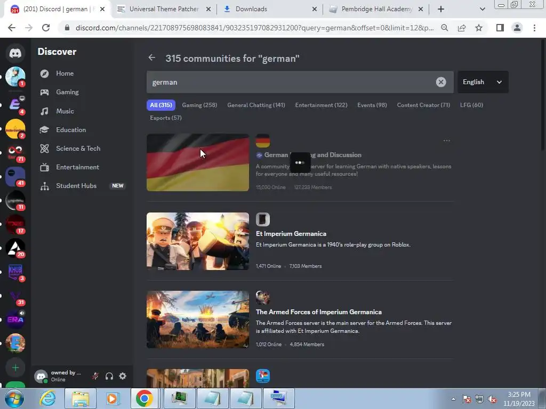The width and height of the screenshot is (546, 409).
Task: Open the browser zoom magnifier icon
Action: point(444,28)
